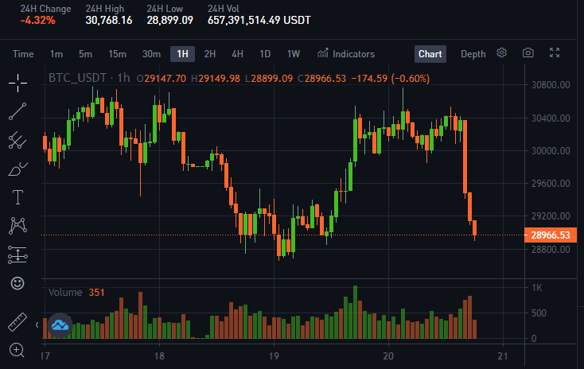Image resolution: width=584 pixels, height=369 pixels.
Task: Select the pitchfork drawing tool
Action: [18, 141]
